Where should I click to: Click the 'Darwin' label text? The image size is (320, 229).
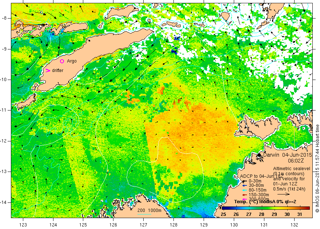(271, 155)
